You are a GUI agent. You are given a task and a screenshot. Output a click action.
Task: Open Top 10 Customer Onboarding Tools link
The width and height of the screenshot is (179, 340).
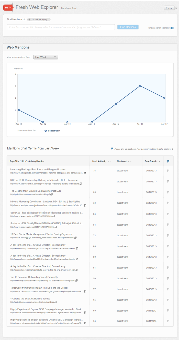click(x=34, y=277)
